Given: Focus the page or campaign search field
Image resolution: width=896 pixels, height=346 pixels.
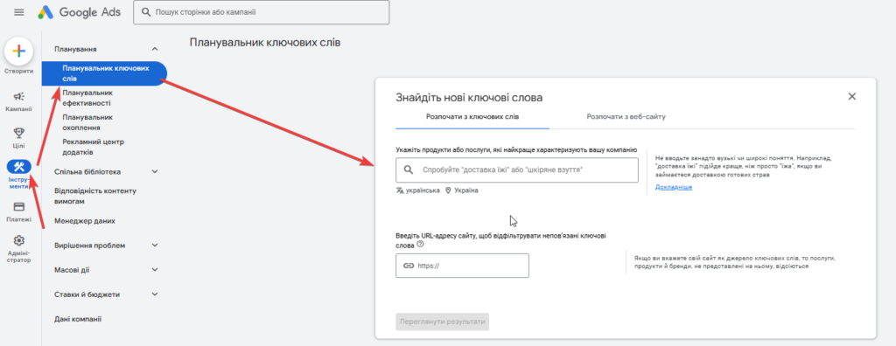Looking at the screenshot, I should click(x=261, y=12).
